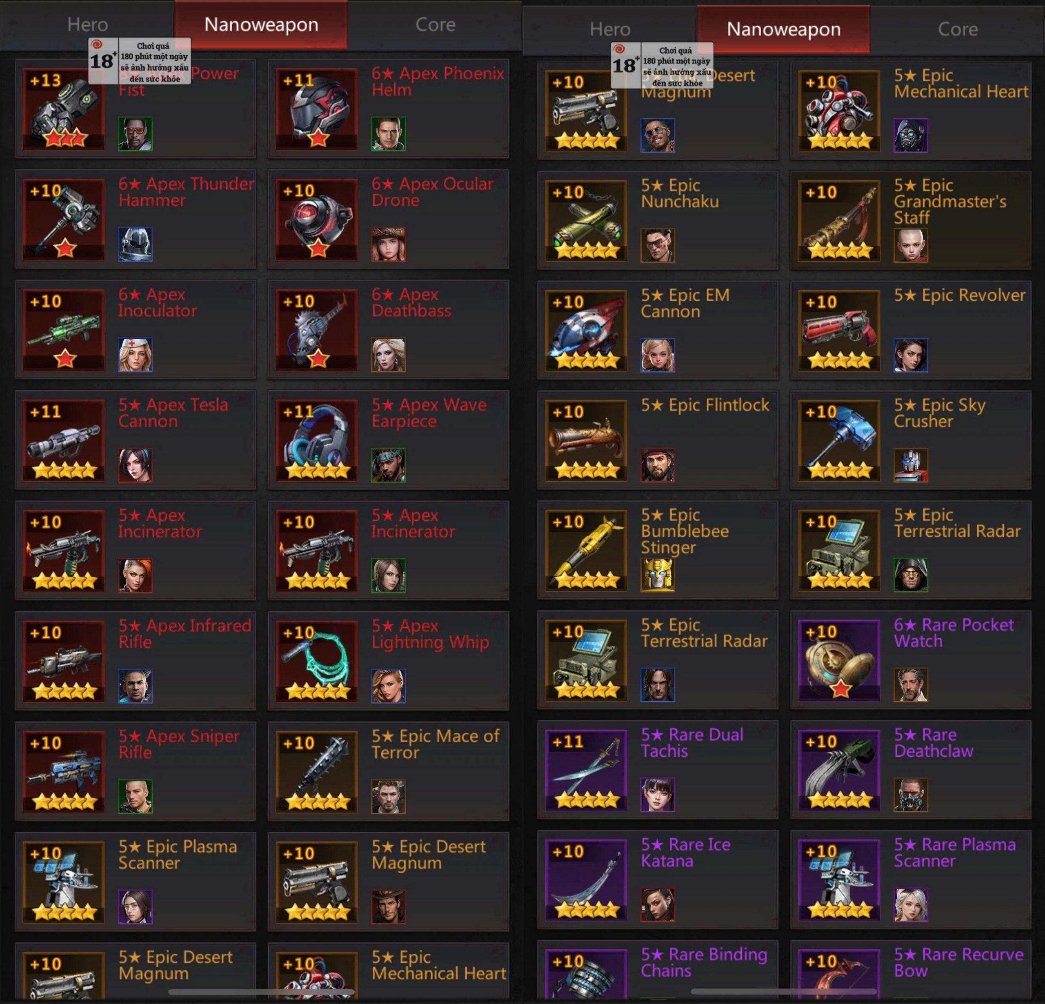The width and height of the screenshot is (1045, 1004).
Task: Select the Epic EM Cannon icon
Action: tap(586, 330)
